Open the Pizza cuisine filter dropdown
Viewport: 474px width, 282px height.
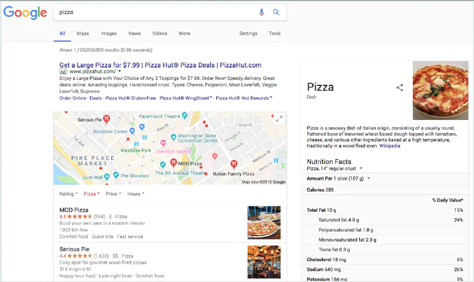pyautogui.click(x=92, y=193)
